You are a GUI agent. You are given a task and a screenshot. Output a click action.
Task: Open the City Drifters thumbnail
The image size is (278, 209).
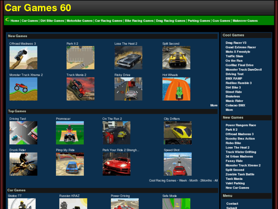point(178,133)
